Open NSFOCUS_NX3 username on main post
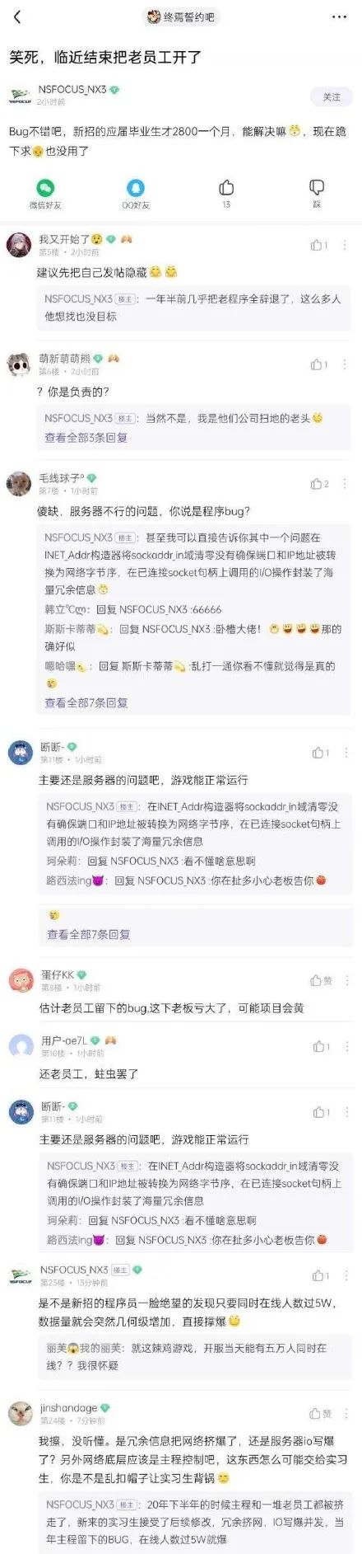Screen dimensions: 362x1554 [72, 89]
